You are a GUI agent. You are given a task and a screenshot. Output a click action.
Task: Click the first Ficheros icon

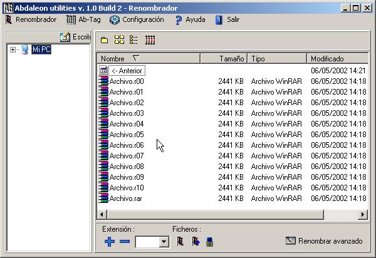tap(180, 241)
